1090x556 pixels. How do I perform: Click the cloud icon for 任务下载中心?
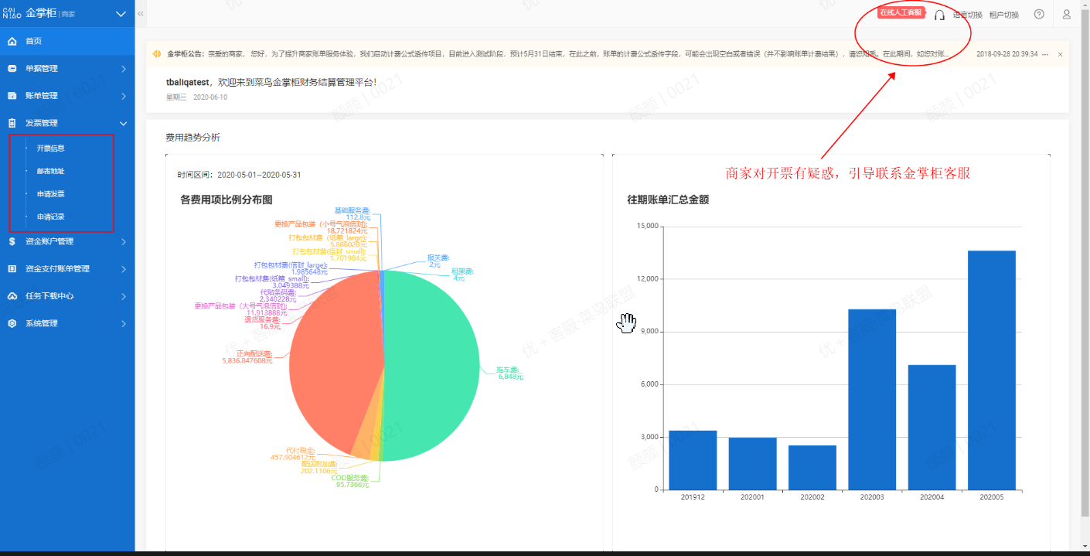(12, 296)
